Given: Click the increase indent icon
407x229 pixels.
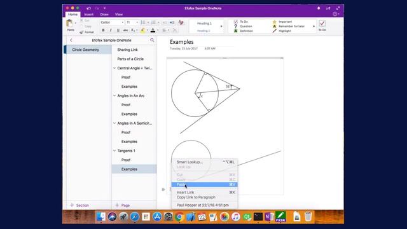Looking at the screenshot, I should (x=172, y=23).
